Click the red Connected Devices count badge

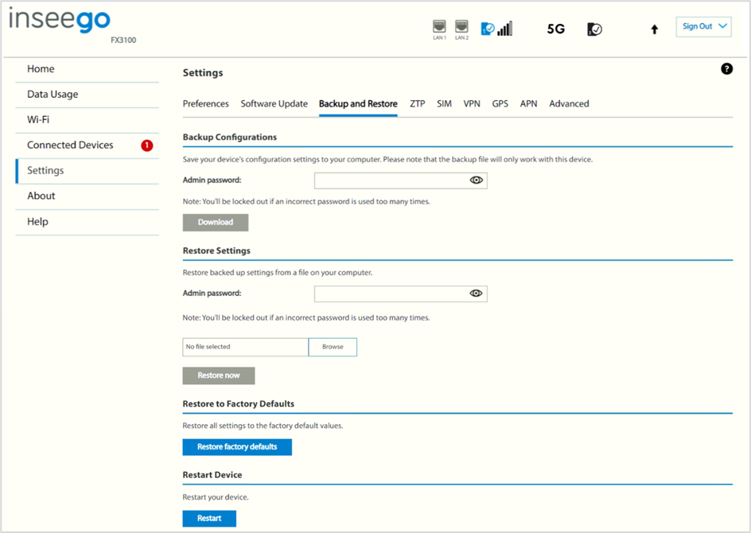tap(146, 145)
